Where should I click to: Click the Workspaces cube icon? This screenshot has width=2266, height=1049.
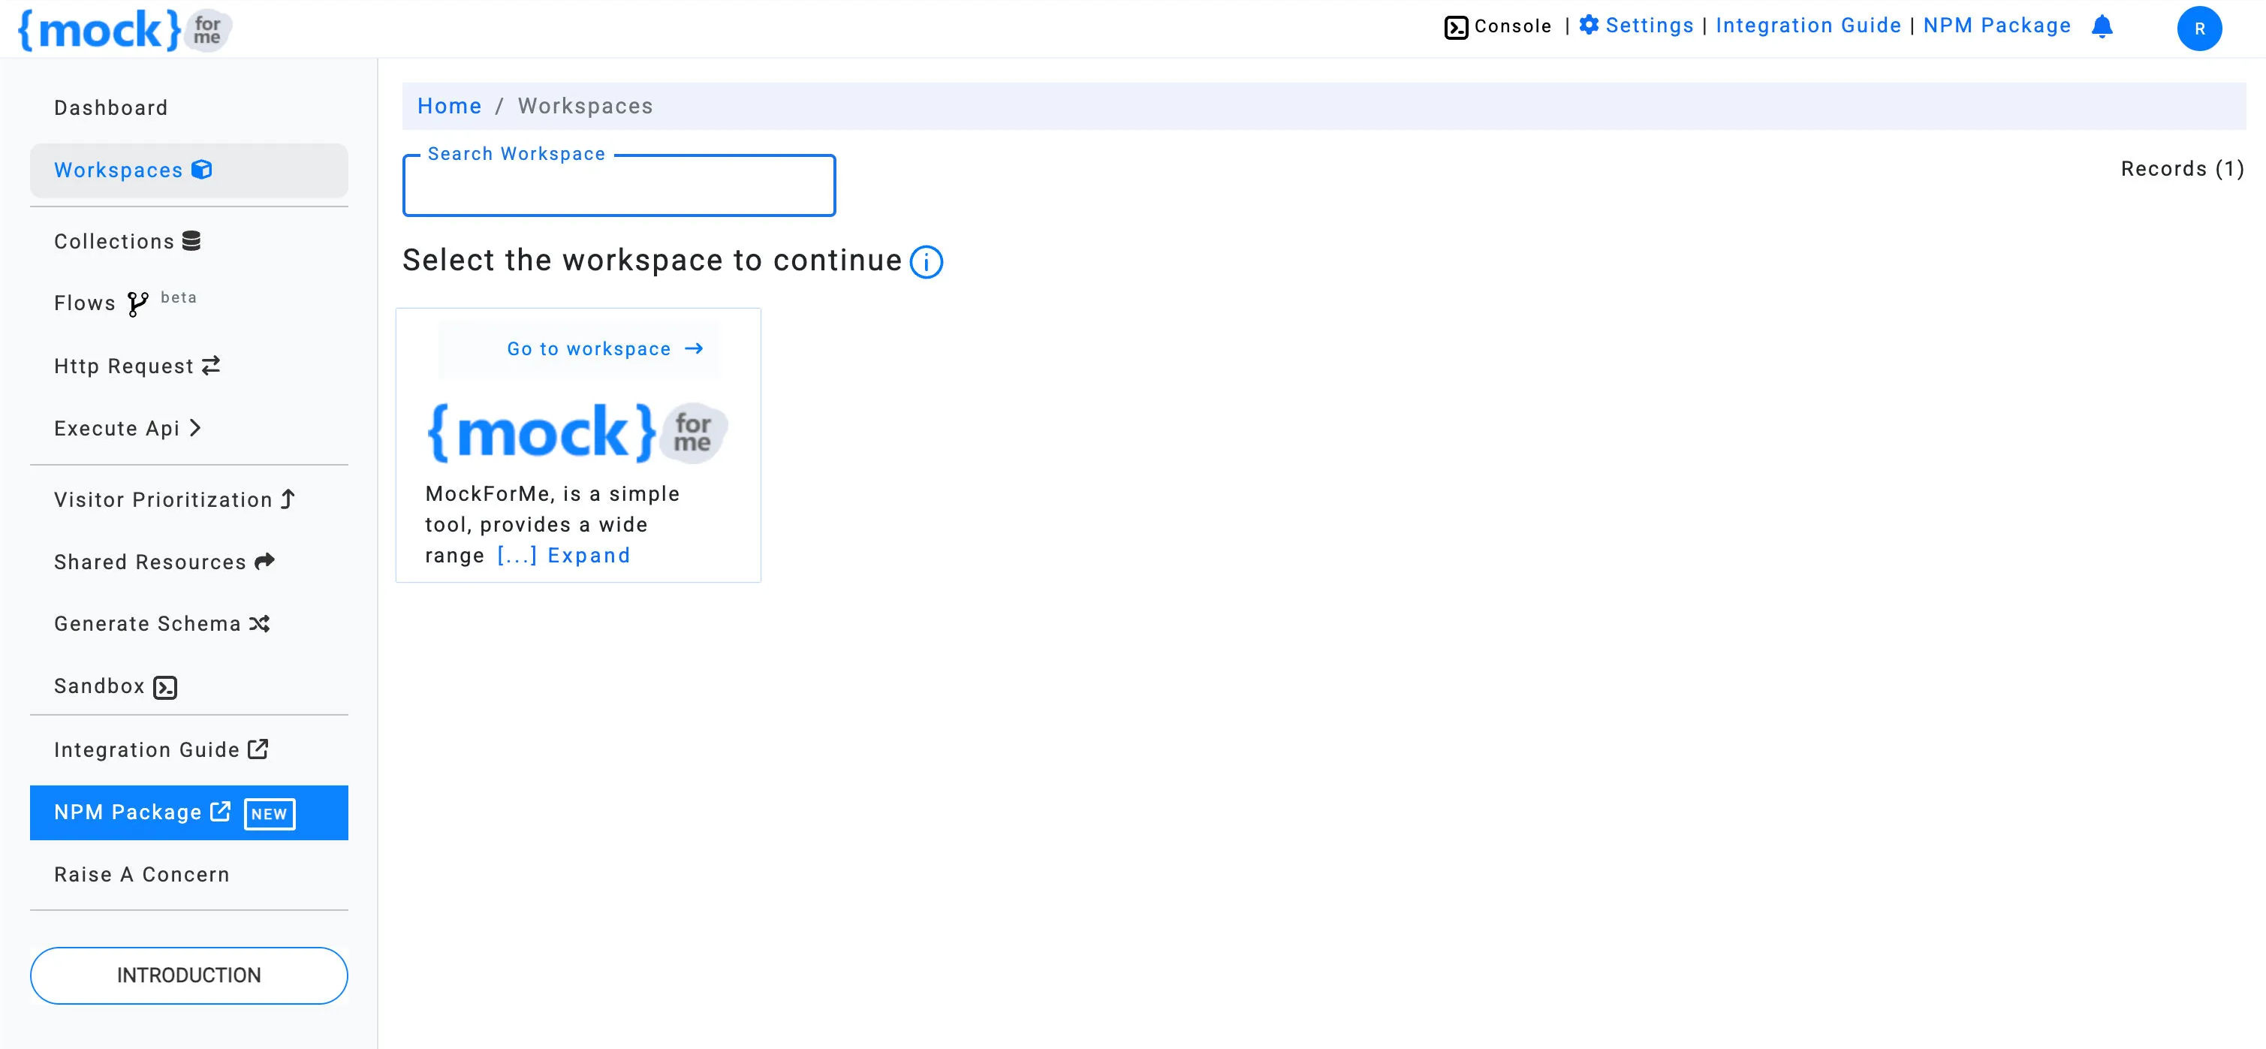(201, 169)
